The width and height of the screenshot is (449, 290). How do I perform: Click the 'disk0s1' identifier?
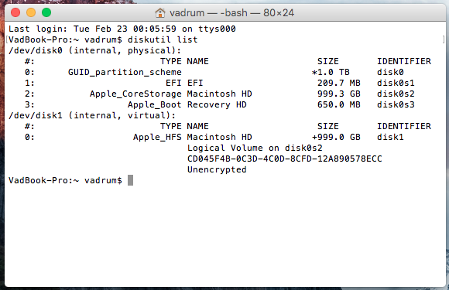coord(396,83)
